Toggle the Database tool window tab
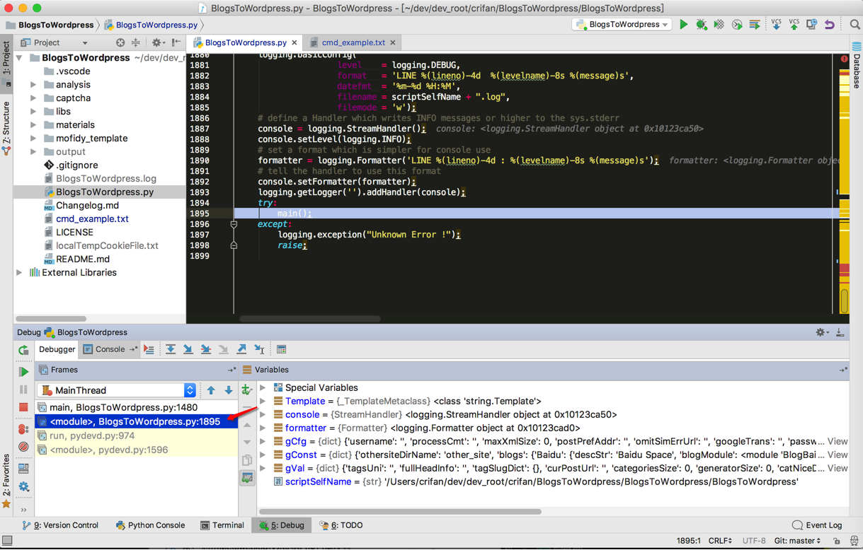This screenshot has width=863, height=550. (x=856, y=67)
